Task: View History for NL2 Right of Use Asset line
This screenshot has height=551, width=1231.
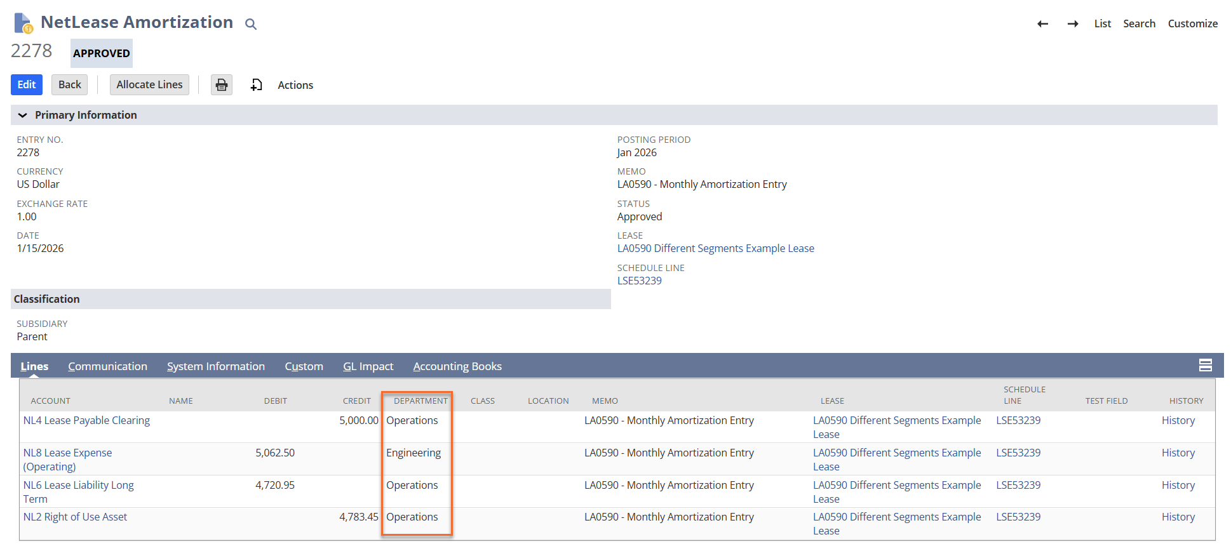Action: point(1178,517)
